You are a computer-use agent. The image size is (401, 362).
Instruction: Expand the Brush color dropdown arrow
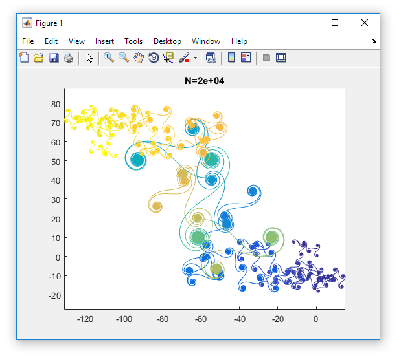click(x=195, y=58)
